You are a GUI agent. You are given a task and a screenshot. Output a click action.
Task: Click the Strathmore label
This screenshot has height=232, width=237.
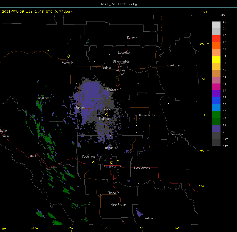[x=142, y=168]
